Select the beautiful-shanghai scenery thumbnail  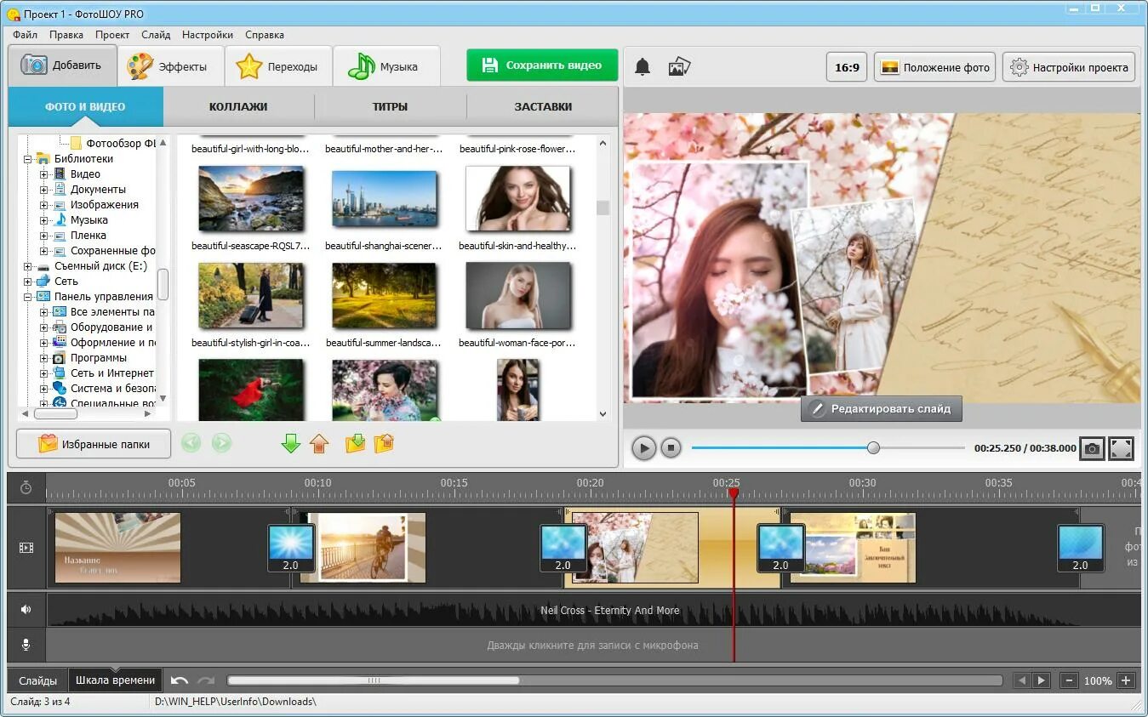[384, 199]
